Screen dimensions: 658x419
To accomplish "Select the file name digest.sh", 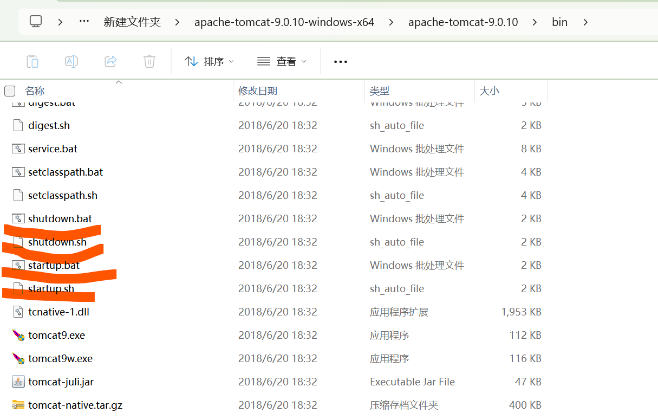I will point(49,125).
